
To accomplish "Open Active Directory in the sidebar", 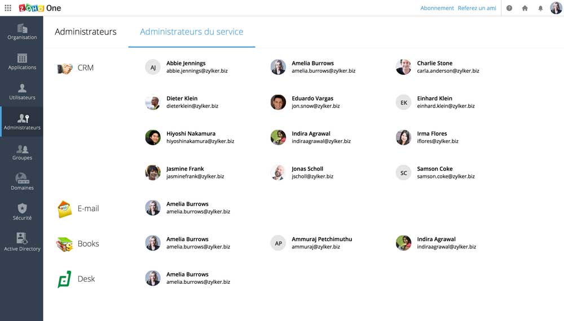I will coord(22,242).
